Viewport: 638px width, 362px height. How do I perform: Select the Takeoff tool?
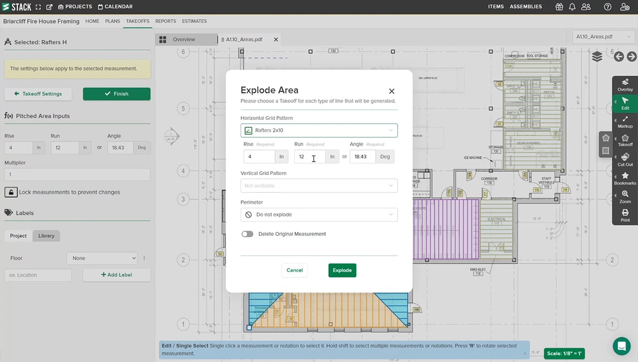pyautogui.click(x=625, y=140)
